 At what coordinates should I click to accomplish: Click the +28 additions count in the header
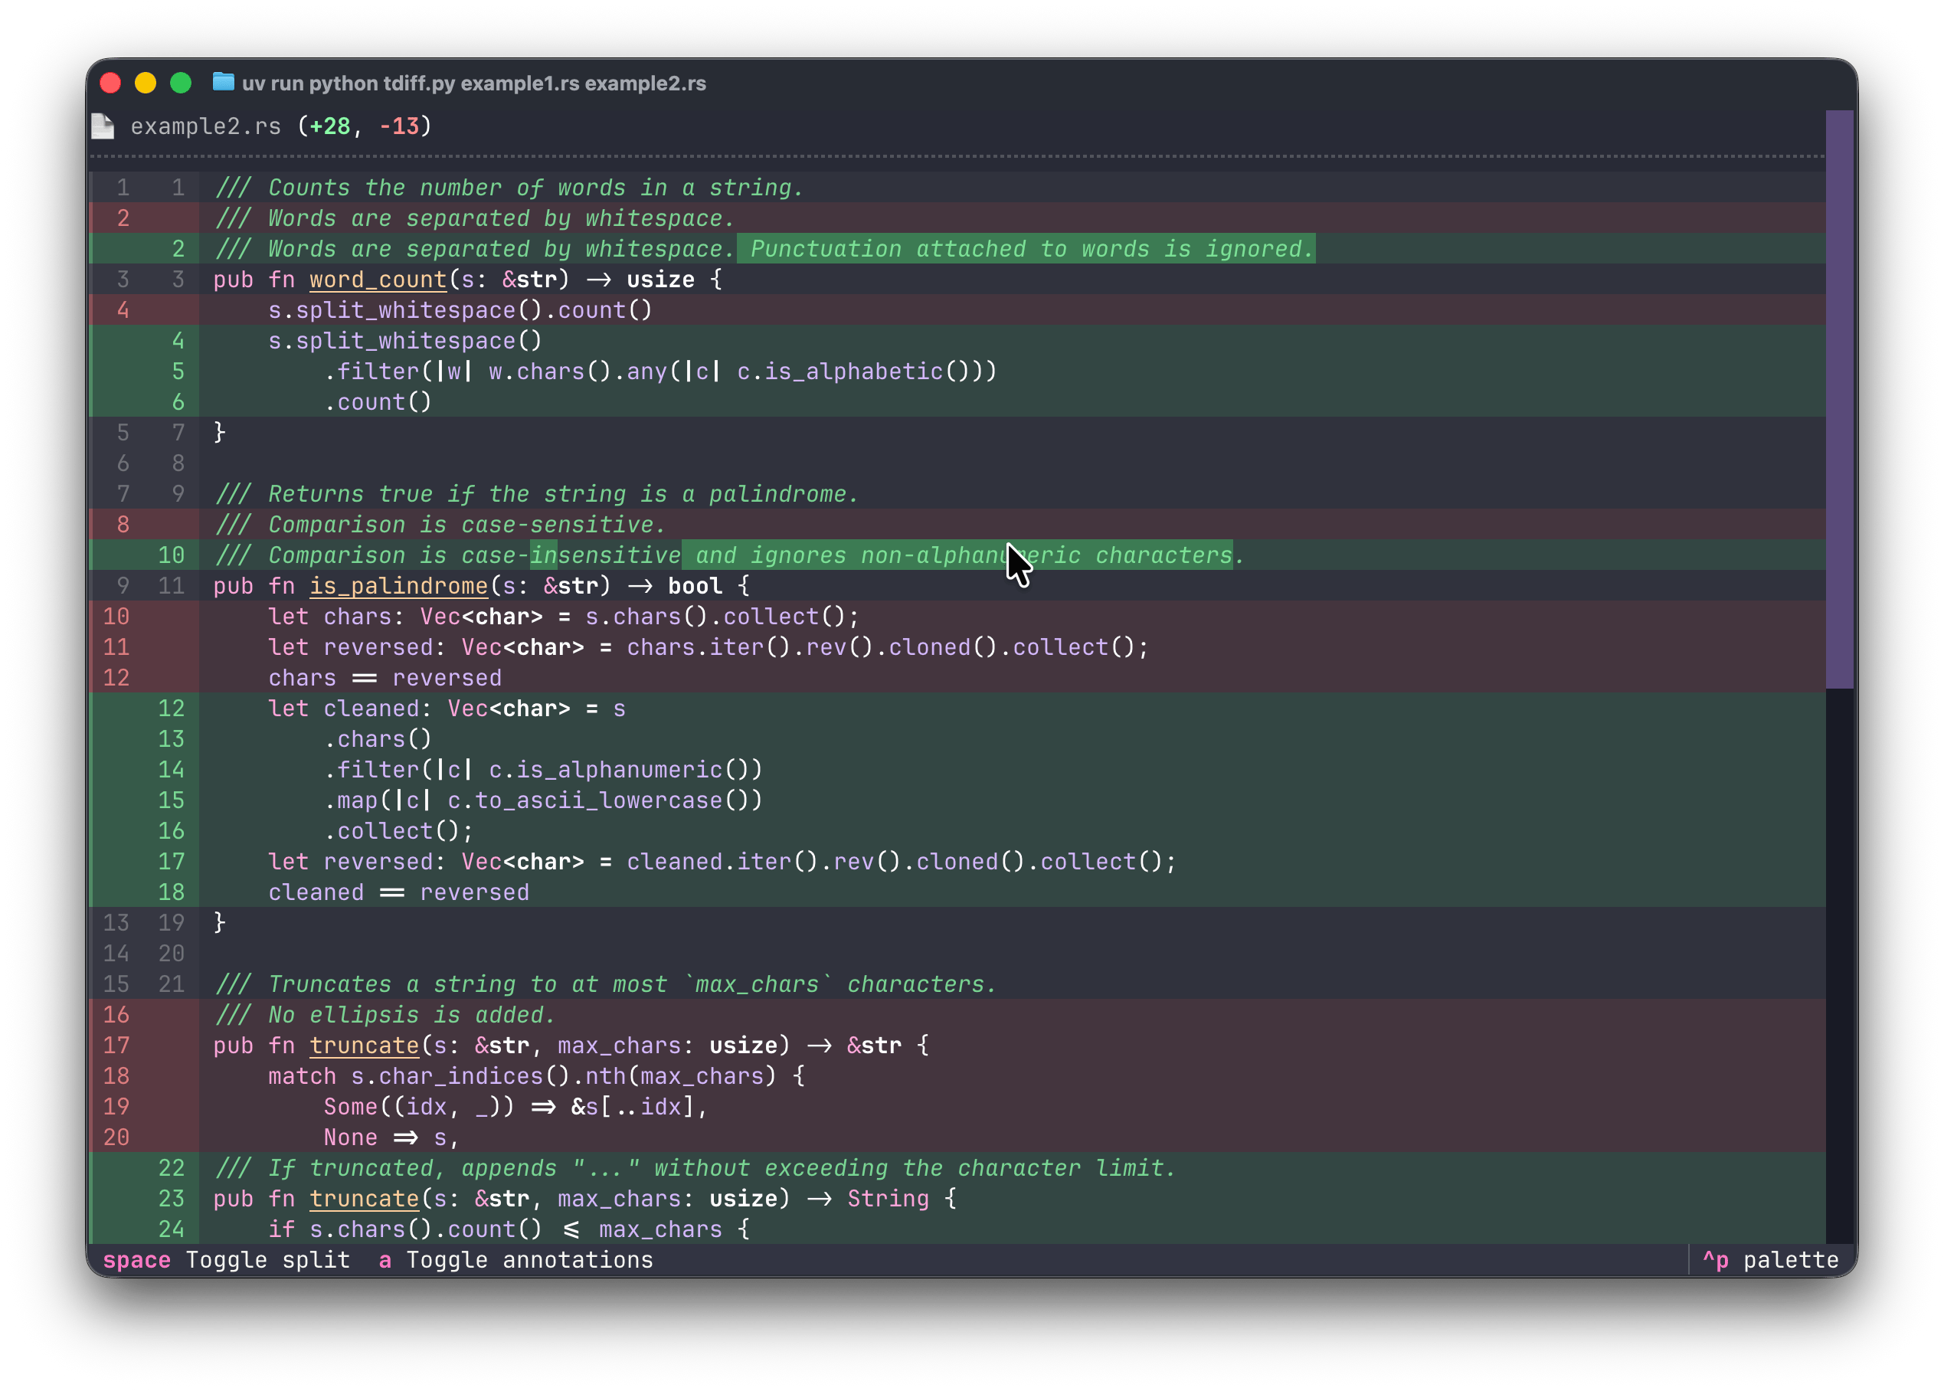[x=329, y=126]
